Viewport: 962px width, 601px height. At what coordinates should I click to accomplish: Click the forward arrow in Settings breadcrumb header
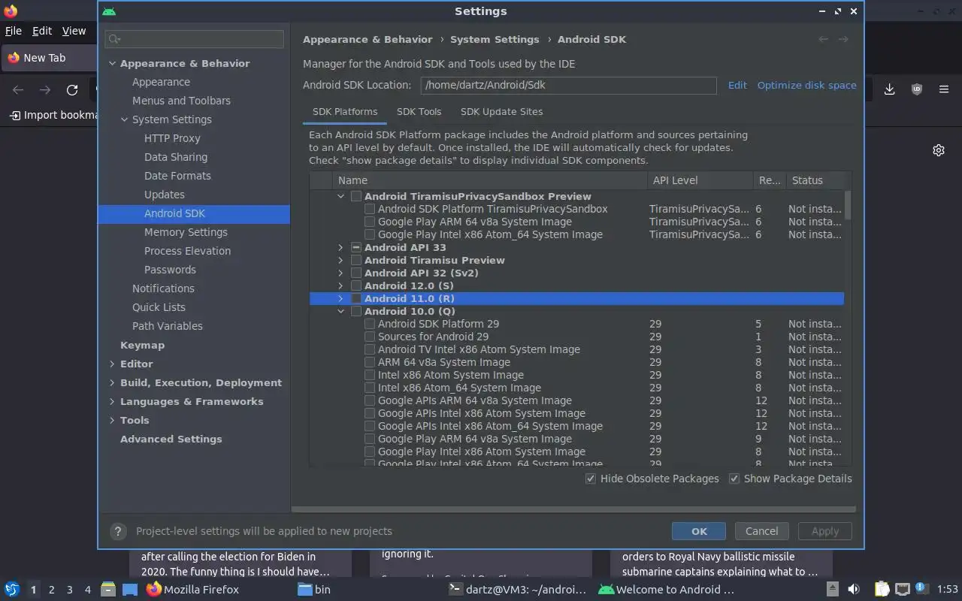[x=843, y=39]
